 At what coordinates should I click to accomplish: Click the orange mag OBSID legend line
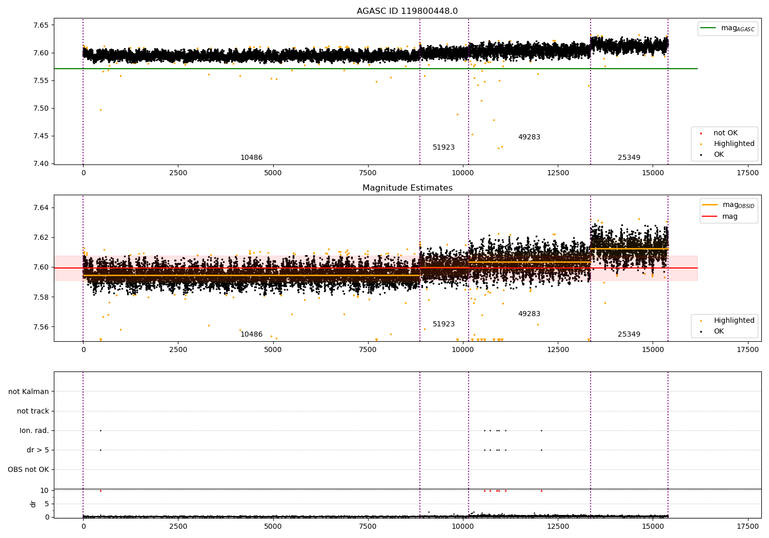(710, 205)
